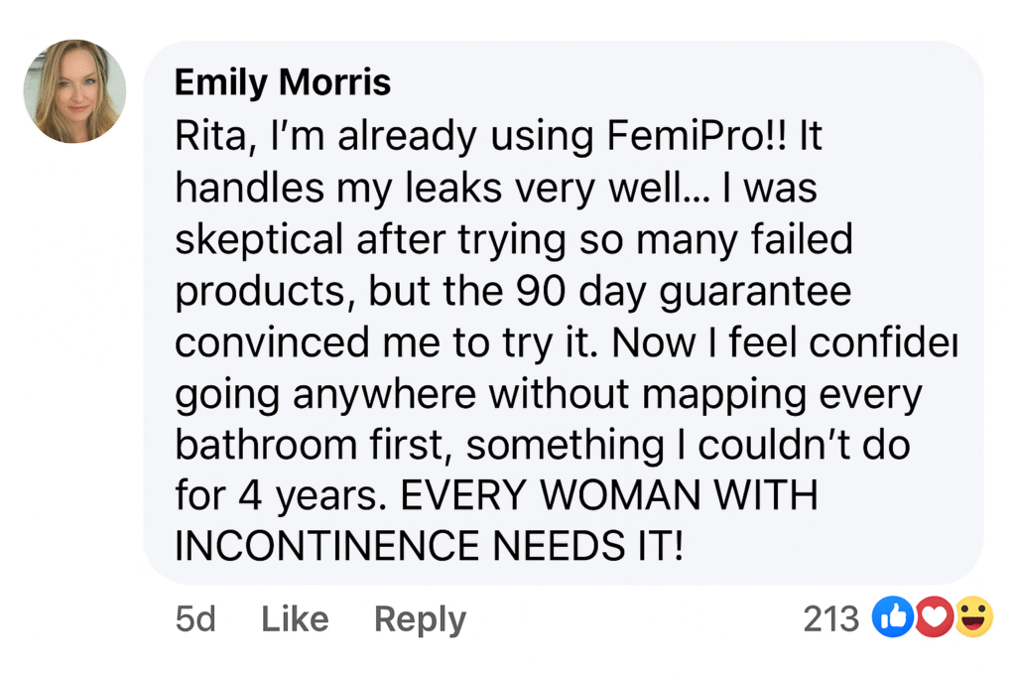Click the "bathroom first" text
The height and width of the screenshot is (678, 1016).
click(306, 446)
